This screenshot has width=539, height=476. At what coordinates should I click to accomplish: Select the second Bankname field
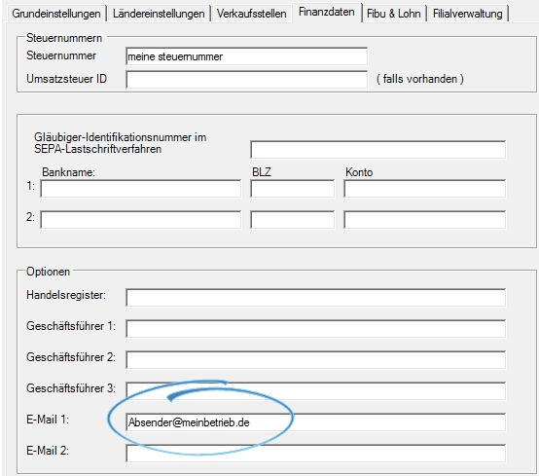141,219
